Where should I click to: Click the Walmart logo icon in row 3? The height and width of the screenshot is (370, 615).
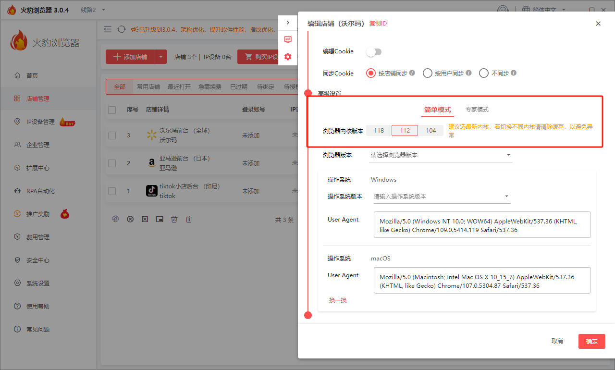click(x=152, y=136)
